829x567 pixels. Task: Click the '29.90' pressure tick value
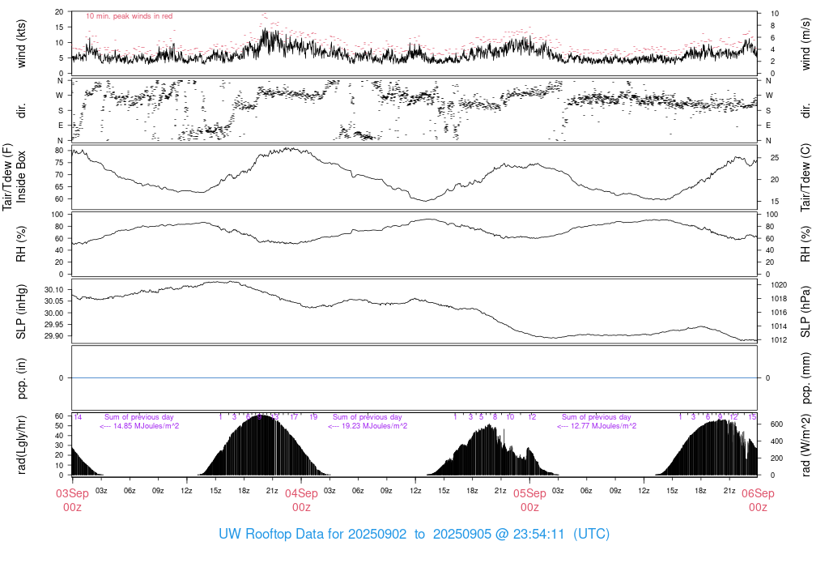[54, 336]
